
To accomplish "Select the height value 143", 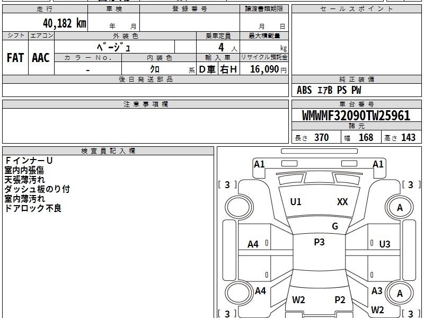I will [x=408, y=137].
